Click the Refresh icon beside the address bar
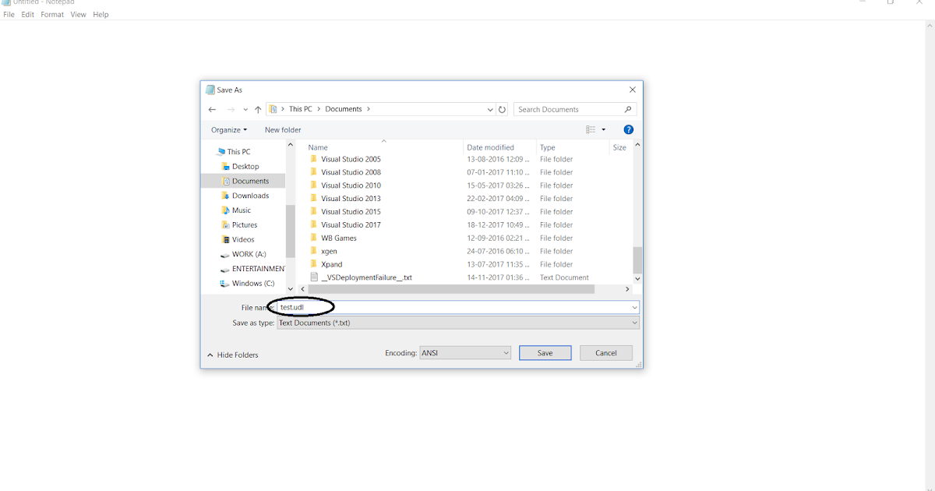Screen dimensions: 935x491 pyautogui.click(x=503, y=109)
